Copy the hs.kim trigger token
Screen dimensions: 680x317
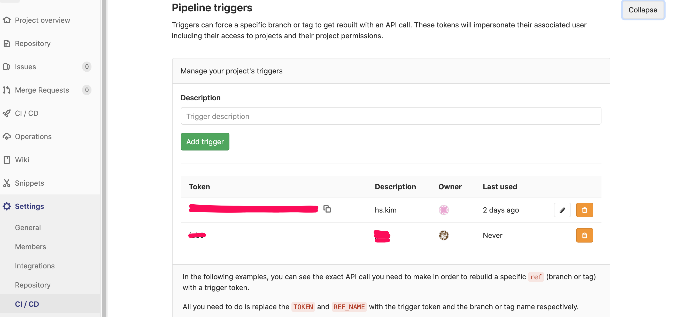click(327, 209)
